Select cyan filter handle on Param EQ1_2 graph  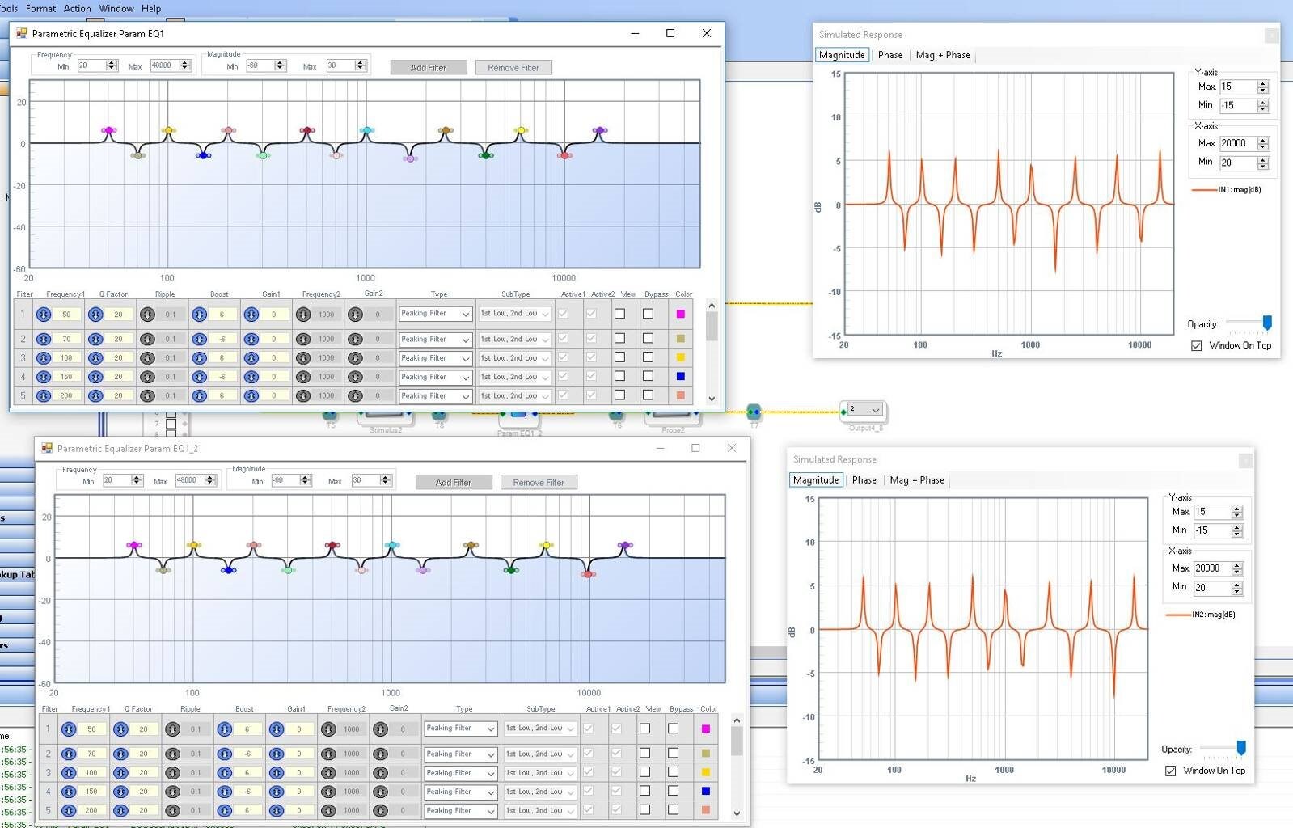(391, 545)
